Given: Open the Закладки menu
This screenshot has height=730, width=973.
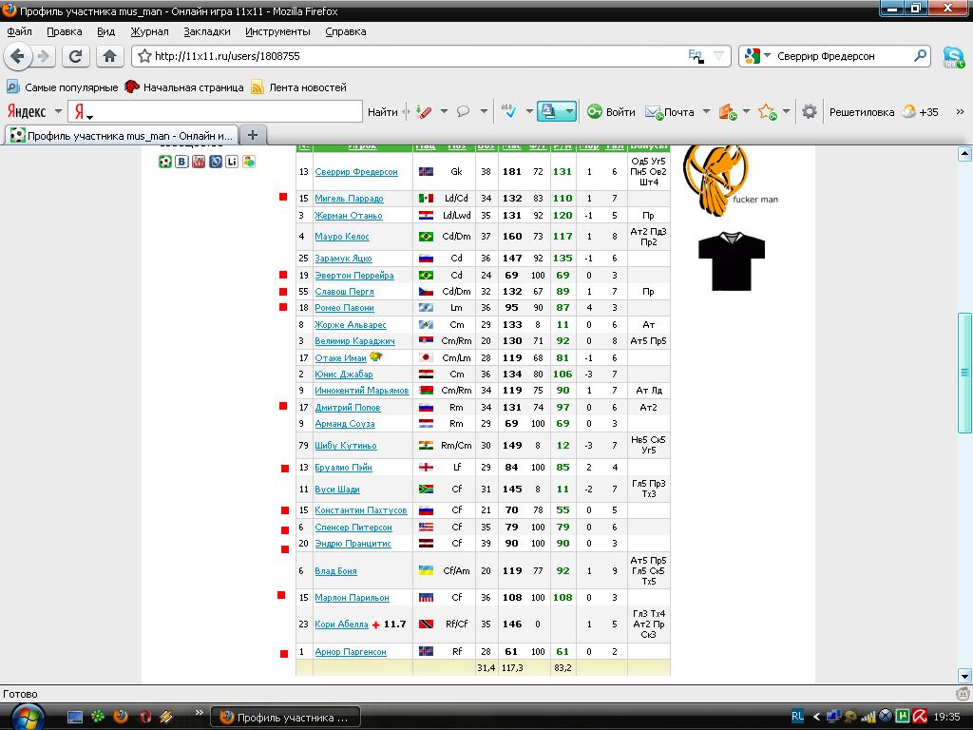Looking at the screenshot, I should pyautogui.click(x=206, y=31).
